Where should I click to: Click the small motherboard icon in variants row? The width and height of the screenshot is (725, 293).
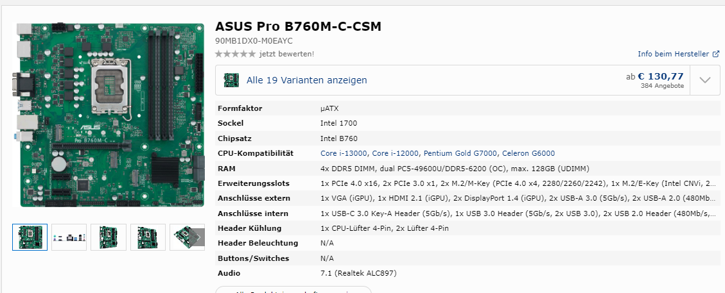tap(231, 80)
